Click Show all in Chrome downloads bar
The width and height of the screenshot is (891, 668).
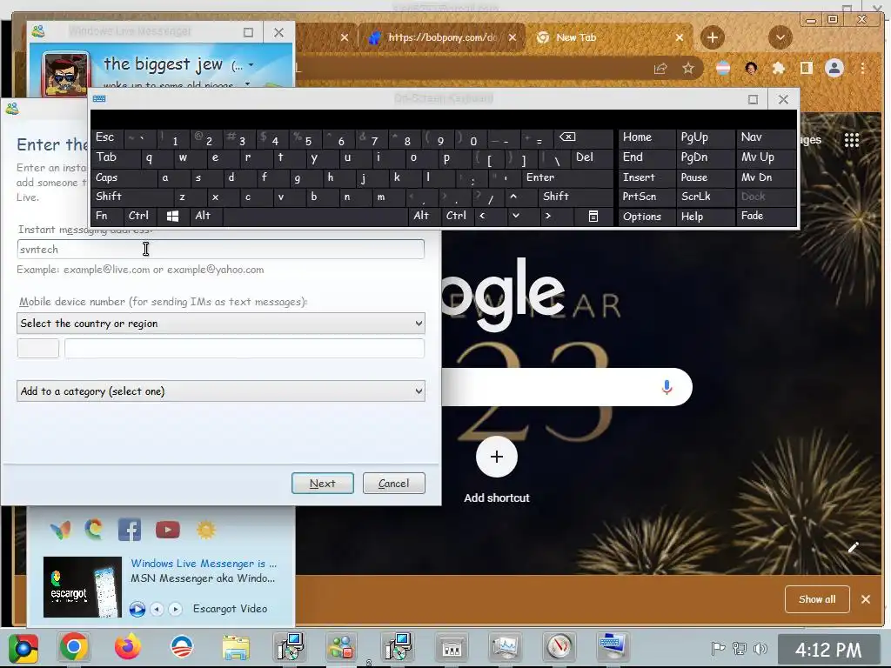(x=817, y=599)
